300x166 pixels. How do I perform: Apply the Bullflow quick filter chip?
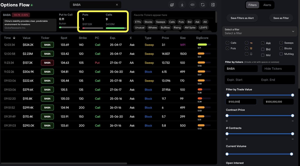[165, 27]
